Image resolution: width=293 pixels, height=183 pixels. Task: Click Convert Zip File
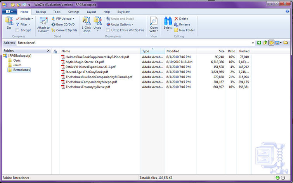[x=64, y=30]
